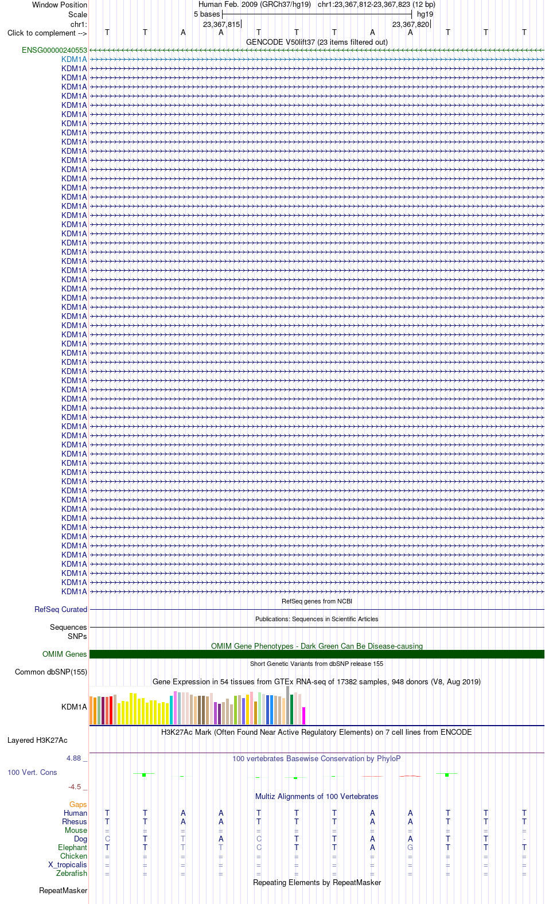Image resolution: width=545 pixels, height=904 pixels.
Task: Click the G base in Elephant row
Action: 410,848
